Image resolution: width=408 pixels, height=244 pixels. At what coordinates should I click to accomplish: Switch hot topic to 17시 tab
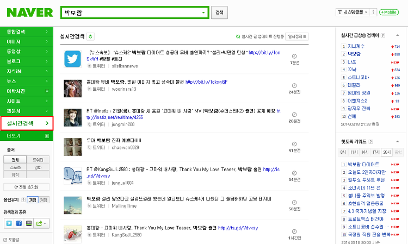[376, 152]
